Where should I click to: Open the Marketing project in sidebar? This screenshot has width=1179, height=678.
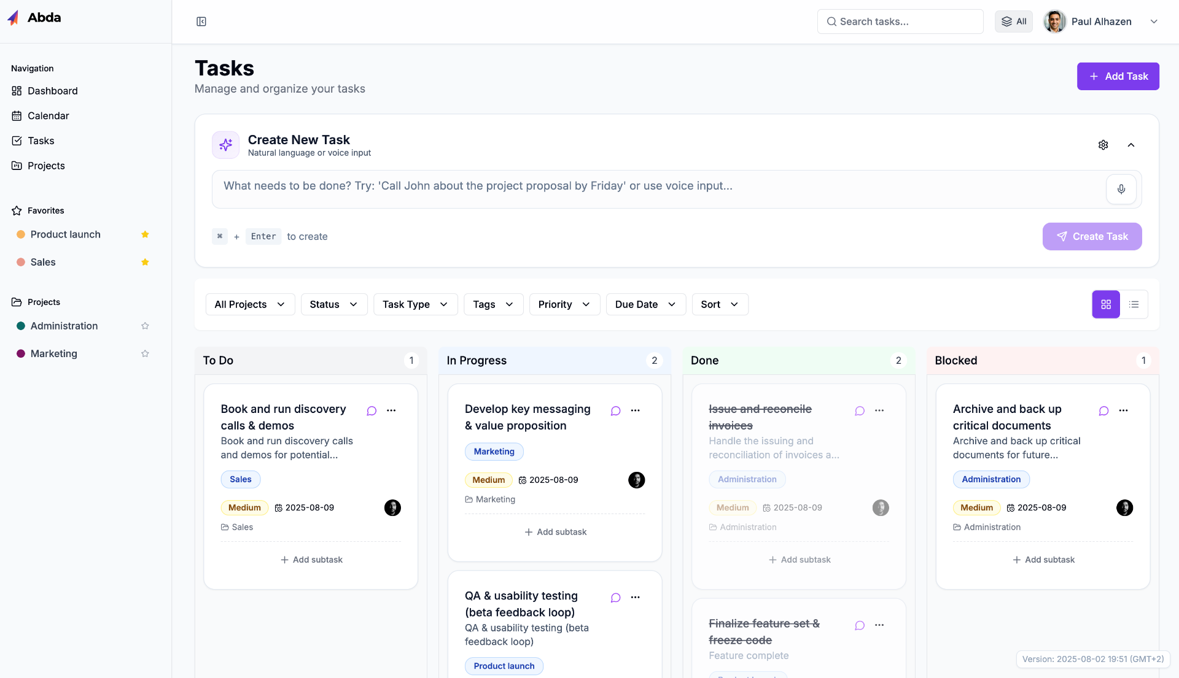(x=54, y=353)
